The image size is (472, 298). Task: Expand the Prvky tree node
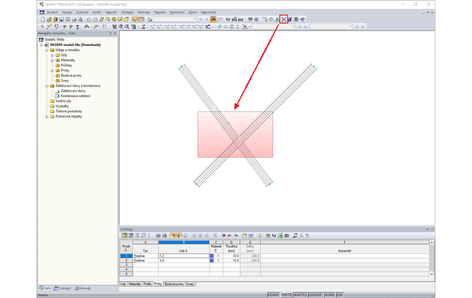tap(52, 70)
